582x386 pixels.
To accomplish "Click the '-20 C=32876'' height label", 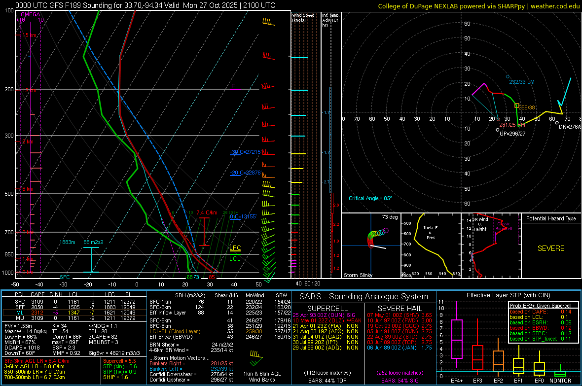I will click(x=246, y=173).
